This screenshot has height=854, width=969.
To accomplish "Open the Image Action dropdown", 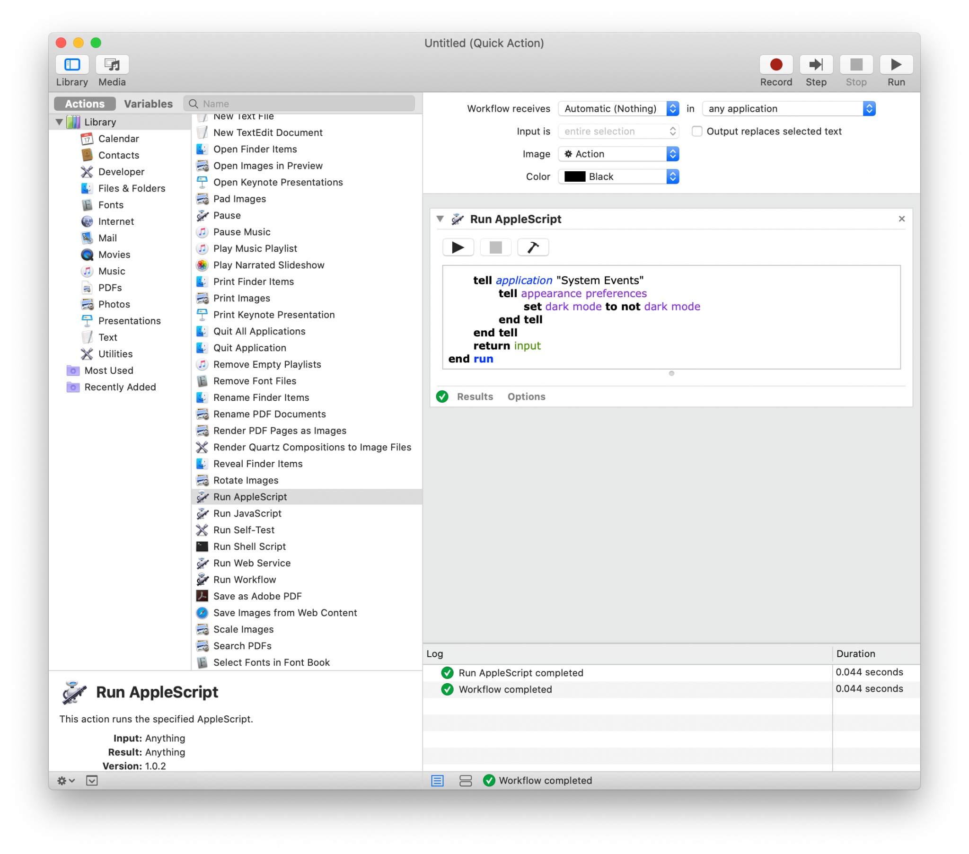I will click(618, 154).
